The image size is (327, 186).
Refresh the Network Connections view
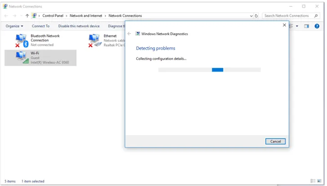pos(256,16)
